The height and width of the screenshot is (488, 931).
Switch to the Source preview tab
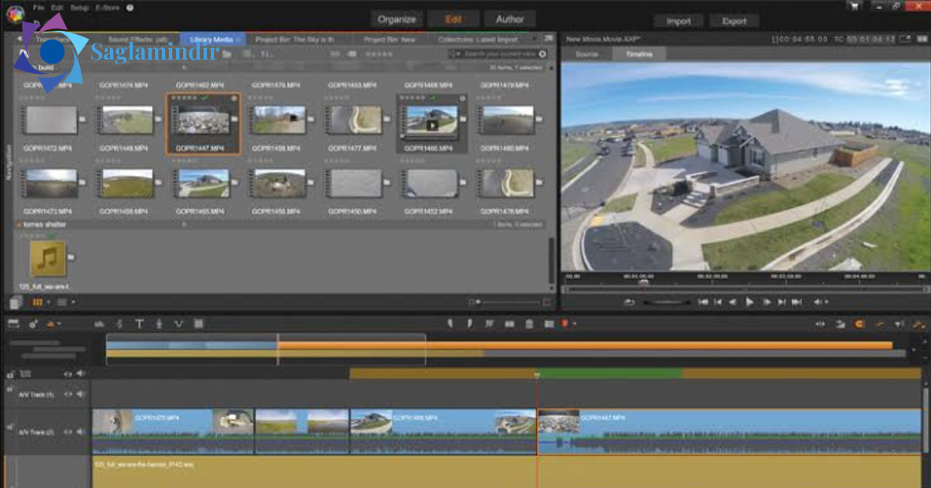[x=587, y=54]
